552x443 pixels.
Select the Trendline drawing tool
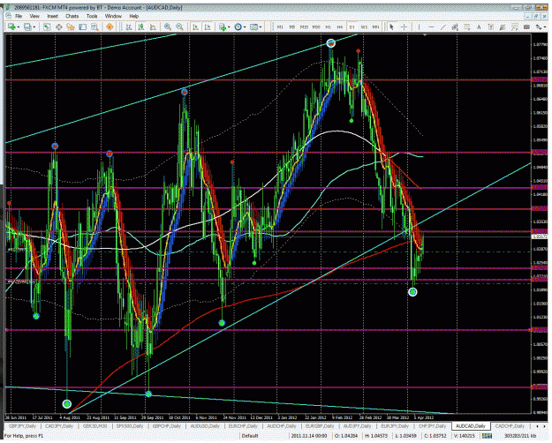(x=443, y=27)
